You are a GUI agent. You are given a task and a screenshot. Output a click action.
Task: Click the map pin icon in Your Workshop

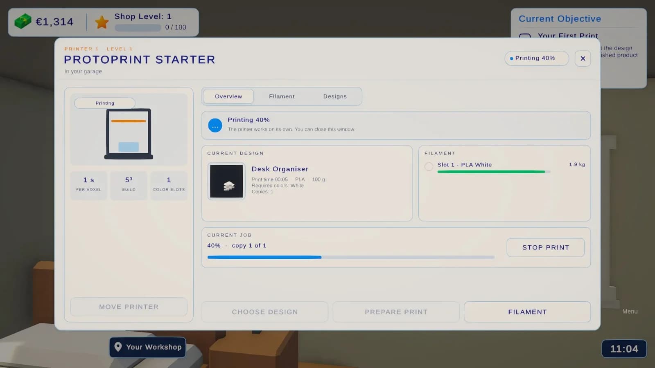tap(118, 347)
